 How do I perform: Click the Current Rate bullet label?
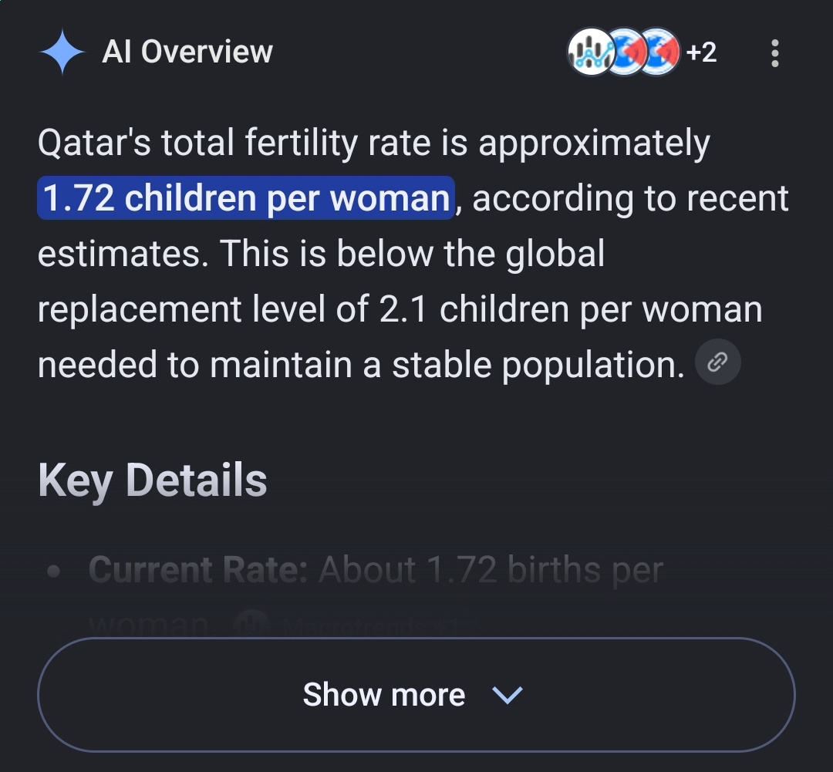pyautogui.click(x=198, y=570)
